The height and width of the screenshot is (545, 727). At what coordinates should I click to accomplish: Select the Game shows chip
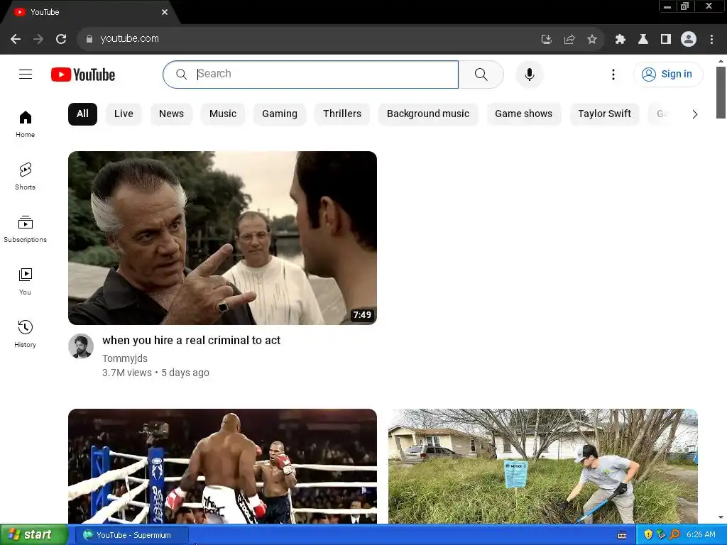pyautogui.click(x=523, y=114)
